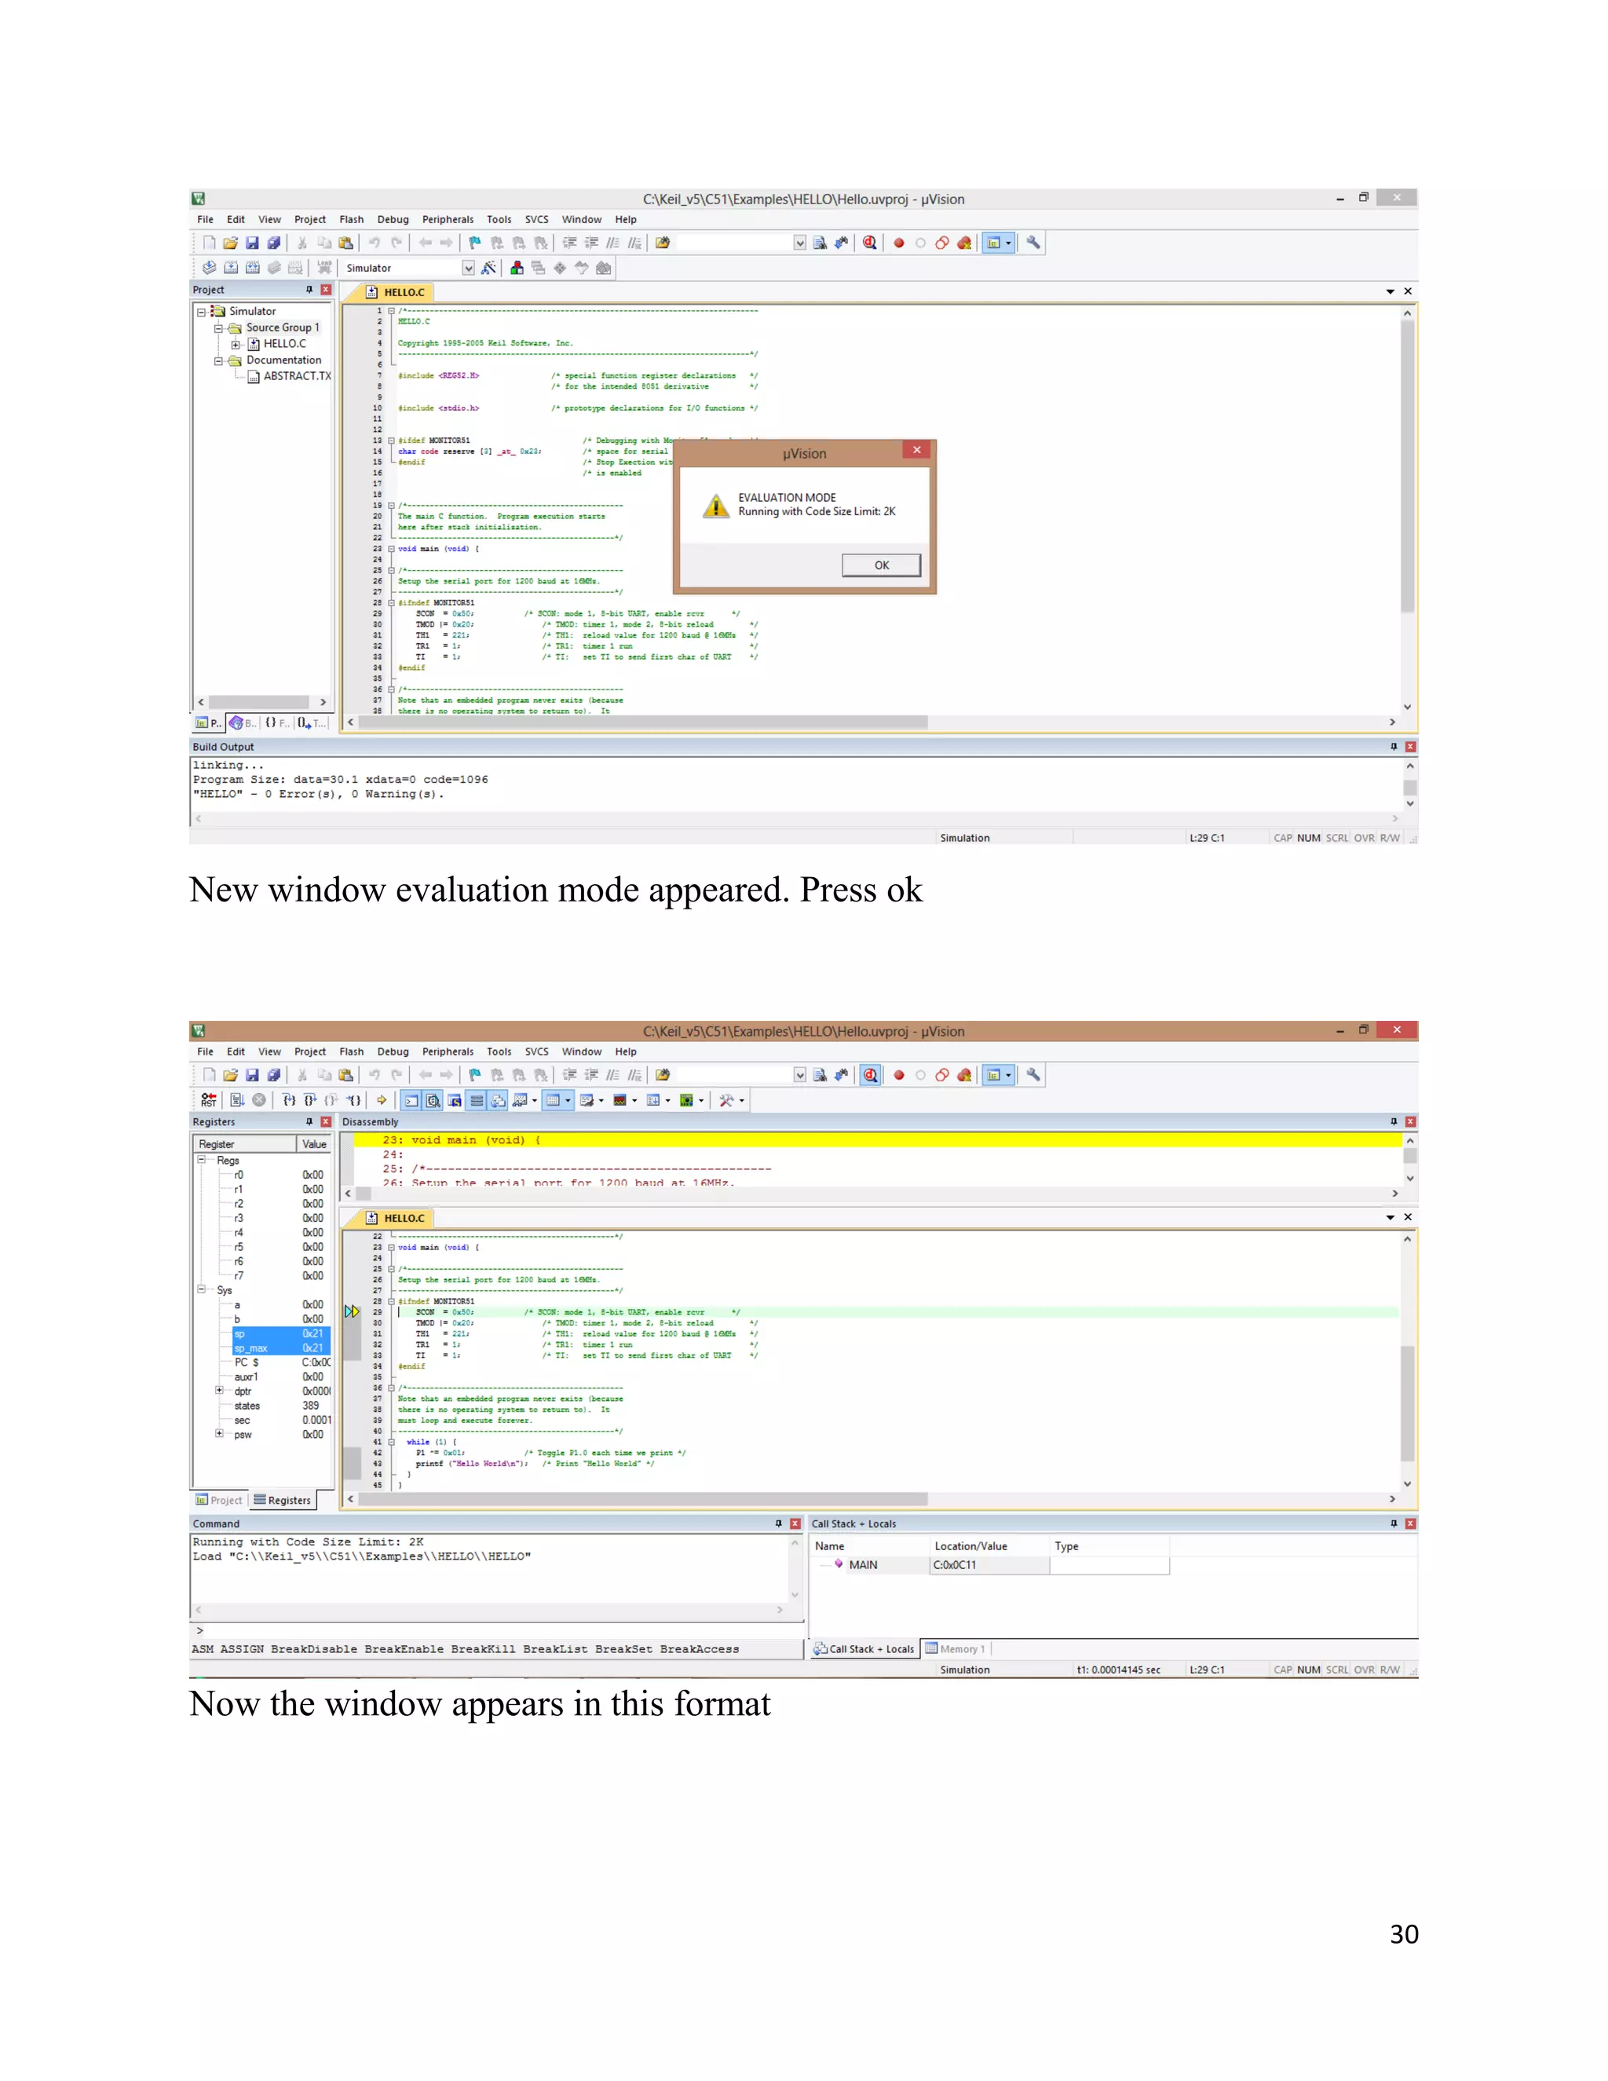Click the Build target icon in the upper window
Image resolution: width=1608 pixels, height=2081 pixels.
(x=231, y=268)
